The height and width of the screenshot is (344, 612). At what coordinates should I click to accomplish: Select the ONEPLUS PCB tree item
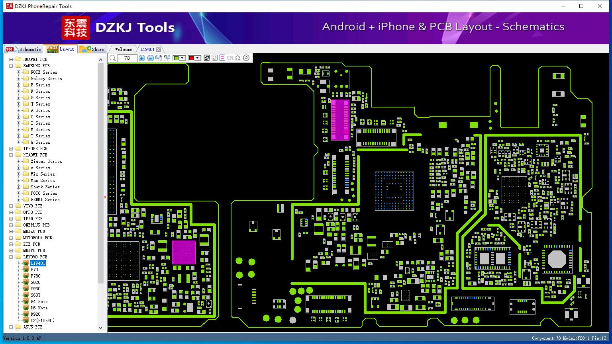click(36, 225)
